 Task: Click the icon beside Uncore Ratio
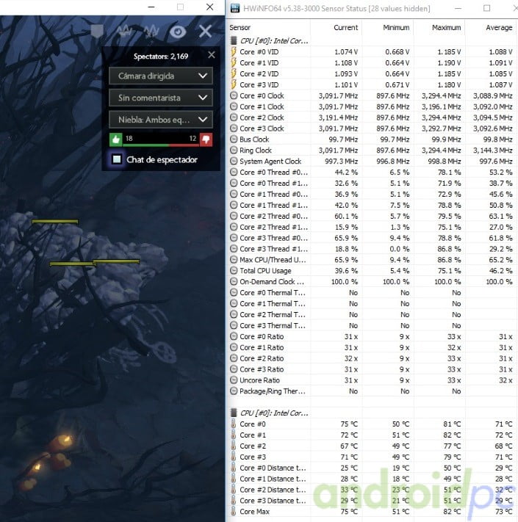coord(234,380)
